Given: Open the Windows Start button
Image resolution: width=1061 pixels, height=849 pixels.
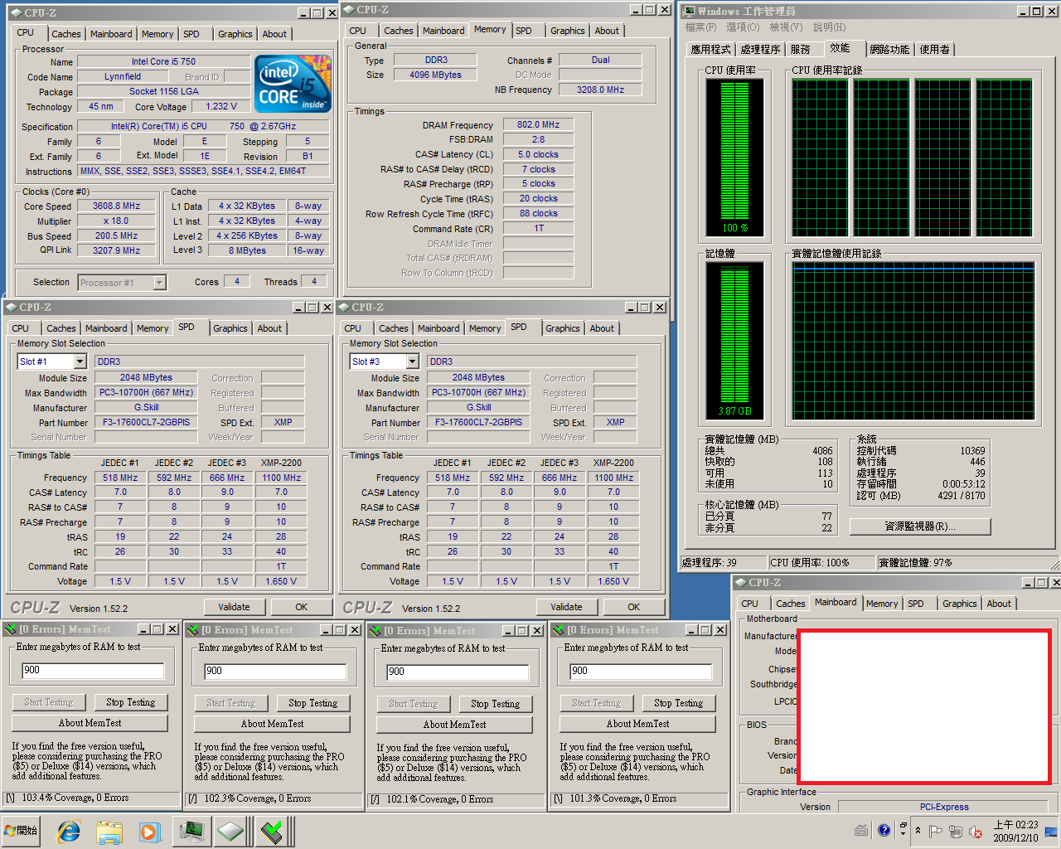Looking at the screenshot, I should (x=22, y=831).
